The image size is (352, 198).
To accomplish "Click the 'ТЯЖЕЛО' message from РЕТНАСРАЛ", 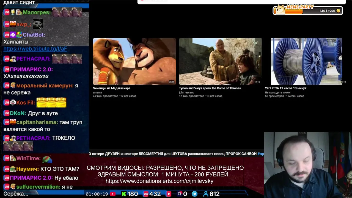I will (64, 138).
